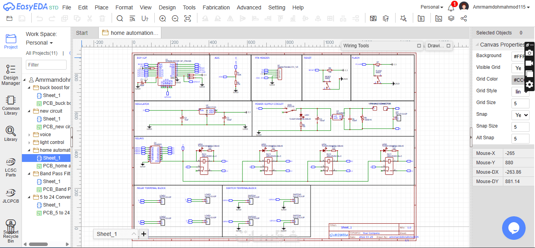Open the Place menu
Image resolution: width=535 pixels, height=248 pixels.
click(101, 7)
